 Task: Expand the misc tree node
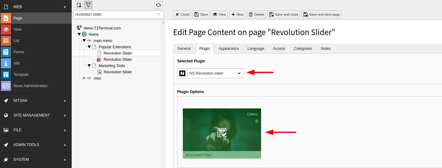pos(84,78)
